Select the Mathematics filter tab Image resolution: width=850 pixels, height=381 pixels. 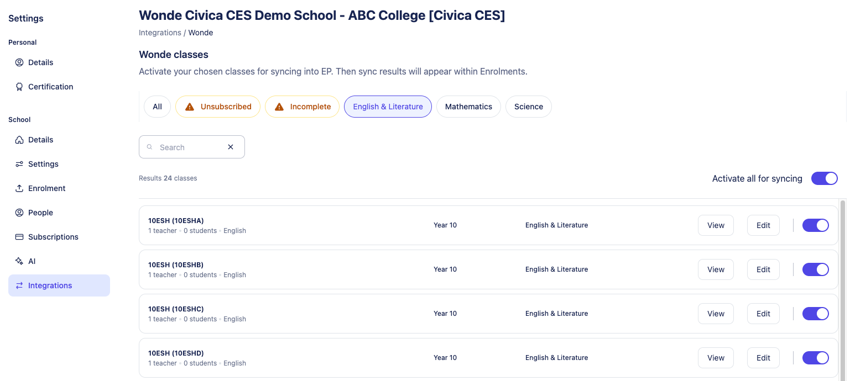click(x=468, y=107)
